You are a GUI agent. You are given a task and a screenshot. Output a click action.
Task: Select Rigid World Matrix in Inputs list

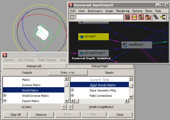pos(100,85)
